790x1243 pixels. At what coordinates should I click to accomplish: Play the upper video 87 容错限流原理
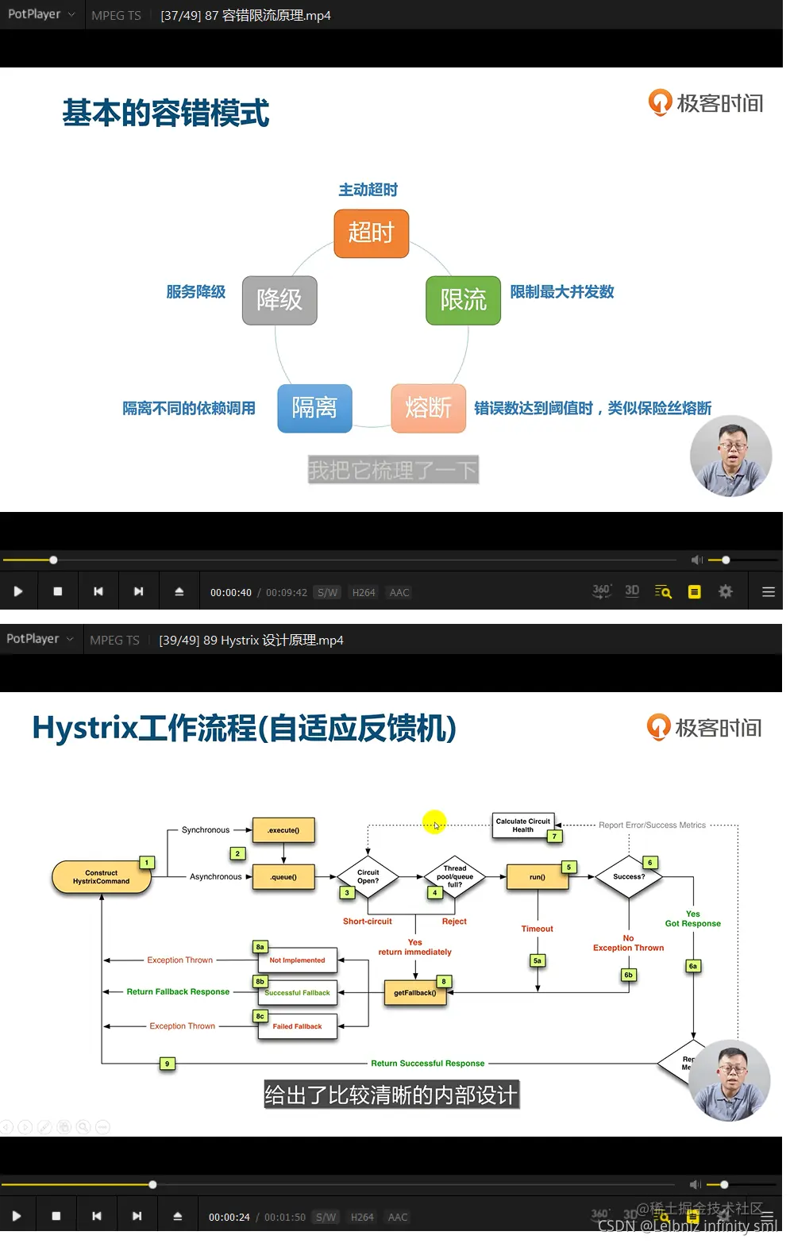pos(17,591)
